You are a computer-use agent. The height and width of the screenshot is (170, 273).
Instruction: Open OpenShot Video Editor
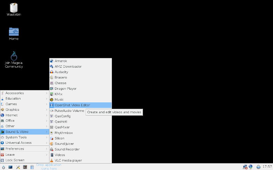[81, 105]
